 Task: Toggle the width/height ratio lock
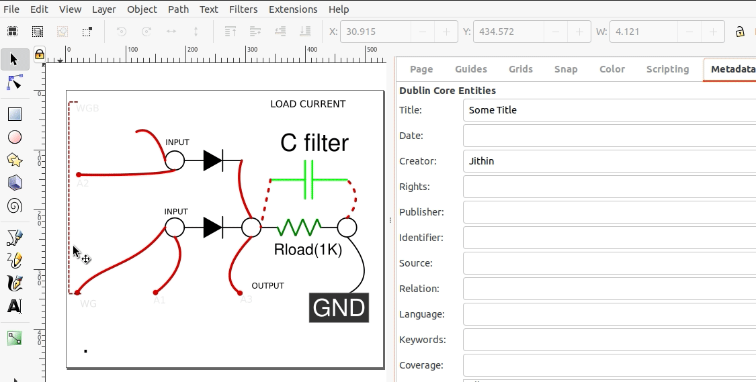[x=740, y=32]
